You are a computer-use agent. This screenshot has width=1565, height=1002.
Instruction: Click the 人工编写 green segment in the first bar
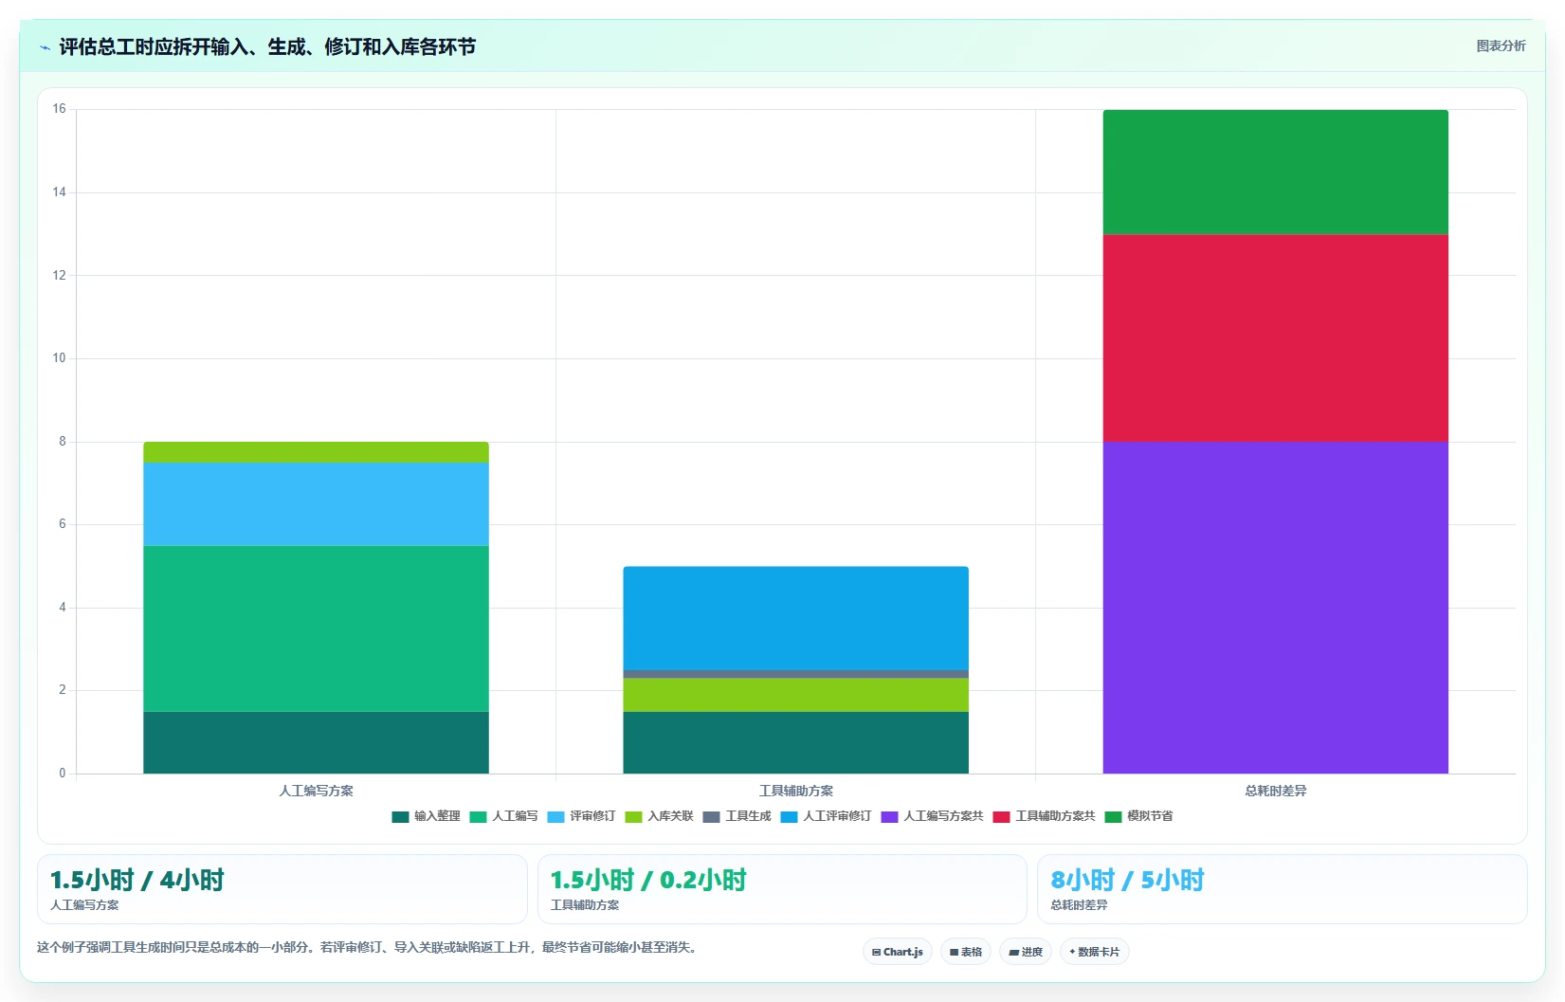[316, 629]
